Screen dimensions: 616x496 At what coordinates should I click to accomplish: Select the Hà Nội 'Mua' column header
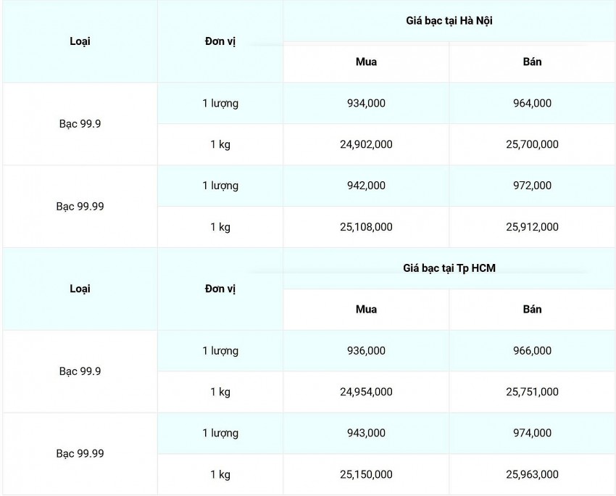[366, 62]
